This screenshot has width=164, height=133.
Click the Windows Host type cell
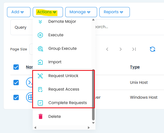point(144,97)
